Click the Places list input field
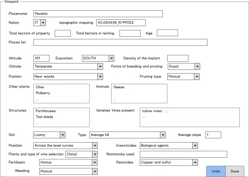 point(120,42)
